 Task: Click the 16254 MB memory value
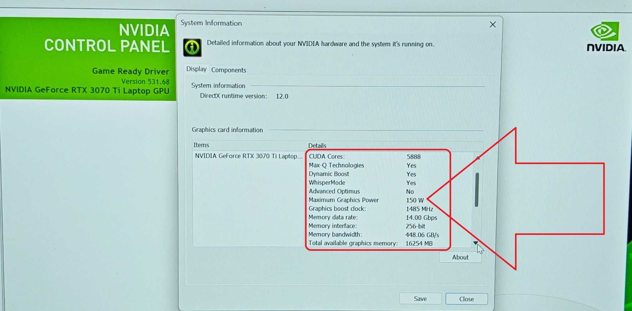[x=419, y=243]
